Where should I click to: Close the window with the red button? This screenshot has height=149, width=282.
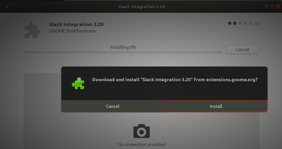click(x=278, y=7)
